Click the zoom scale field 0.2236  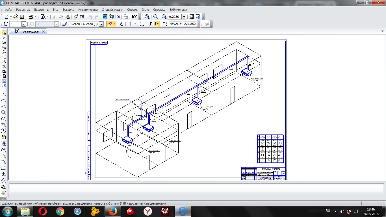tap(175, 17)
